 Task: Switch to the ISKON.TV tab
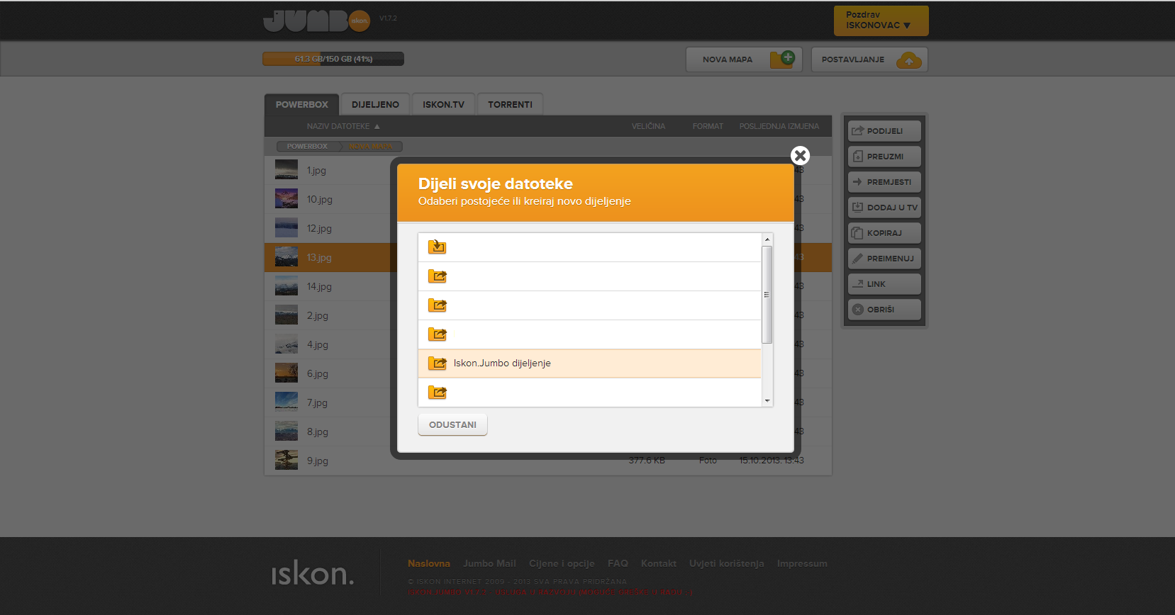click(x=443, y=104)
